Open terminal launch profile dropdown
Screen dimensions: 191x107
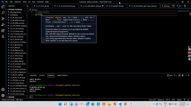(176, 75)
